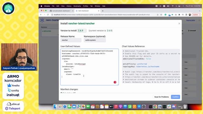Open Spotlight search in menu bar
203x114 pixels.
[x=176, y=6]
